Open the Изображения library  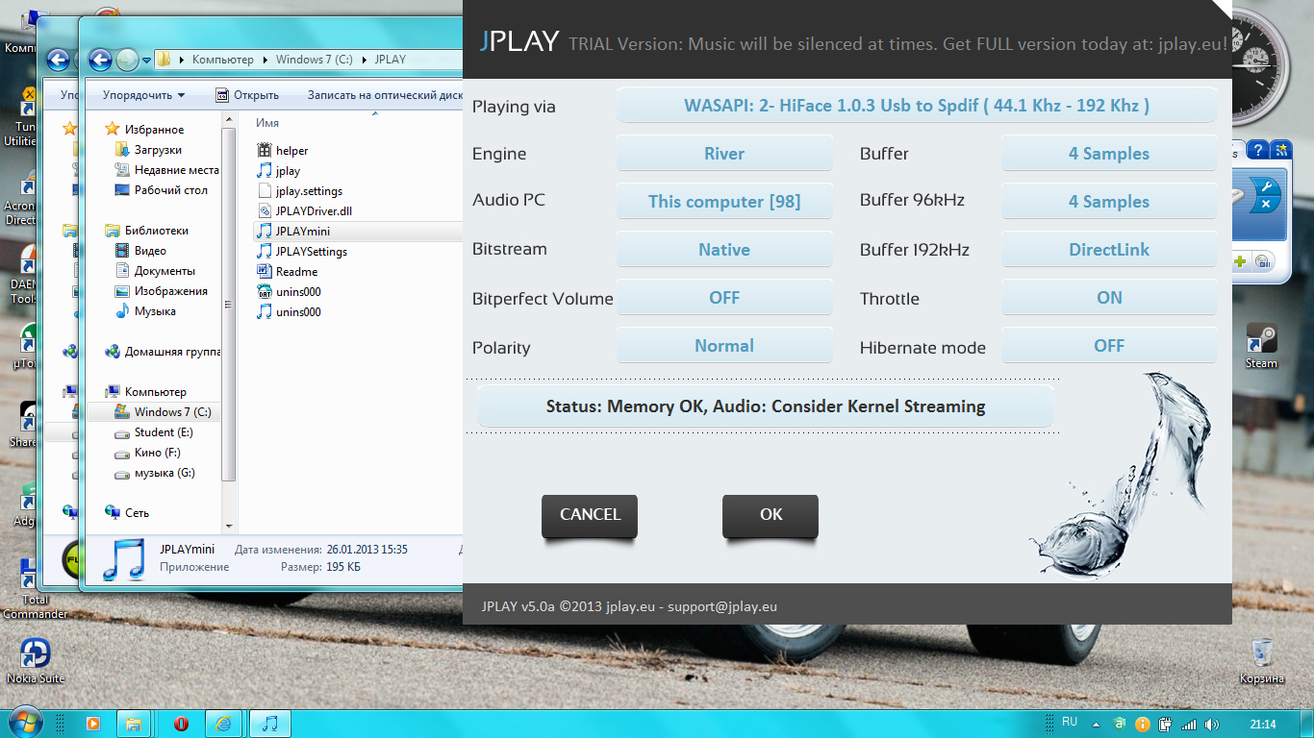[x=170, y=291]
